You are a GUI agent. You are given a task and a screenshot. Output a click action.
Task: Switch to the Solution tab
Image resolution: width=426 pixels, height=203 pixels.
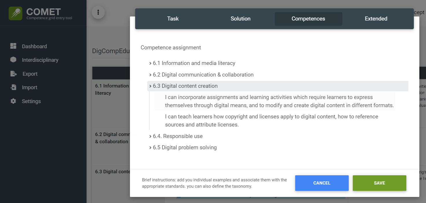click(x=240, y=19)
